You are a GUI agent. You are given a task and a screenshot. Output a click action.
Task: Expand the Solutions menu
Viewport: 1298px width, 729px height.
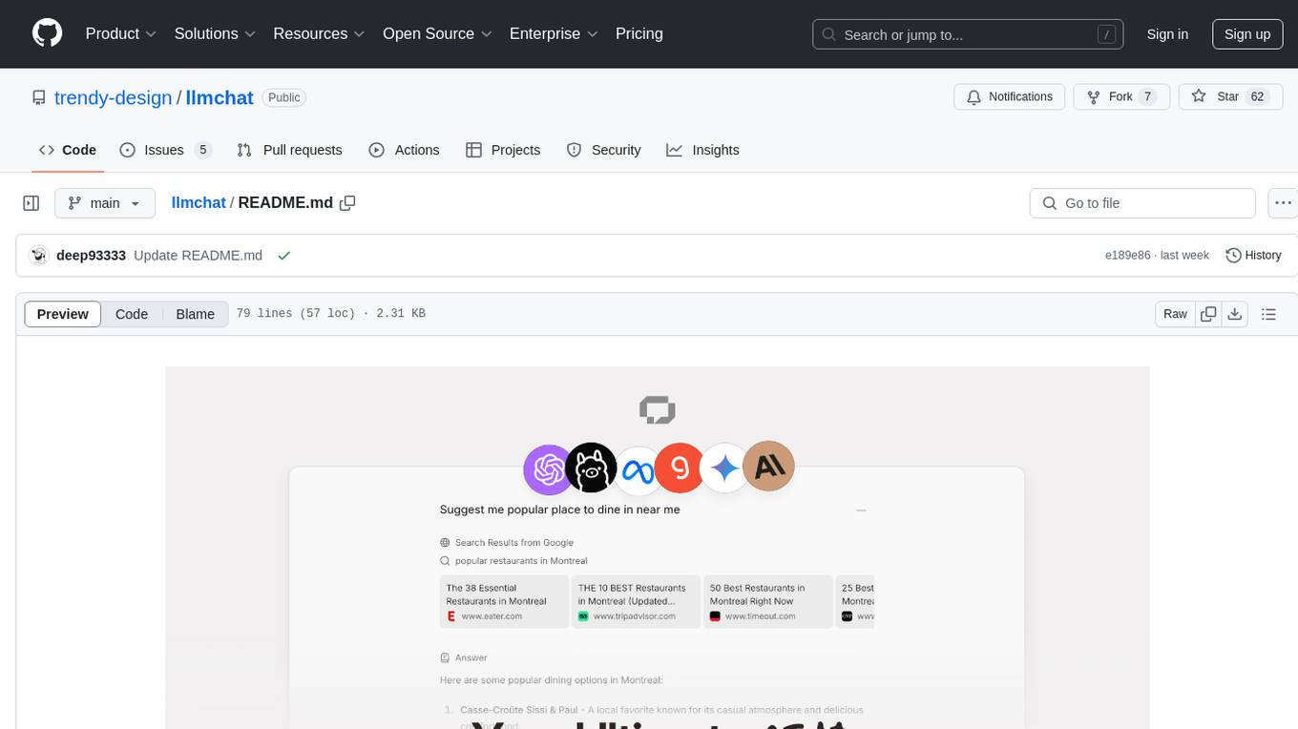[x=215, y=33]
